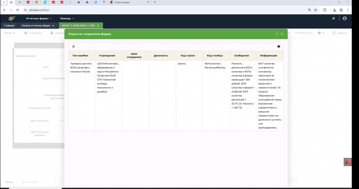Open the theme palette icon in header
This screenshot has height=189, width=359.
[334, 19]
